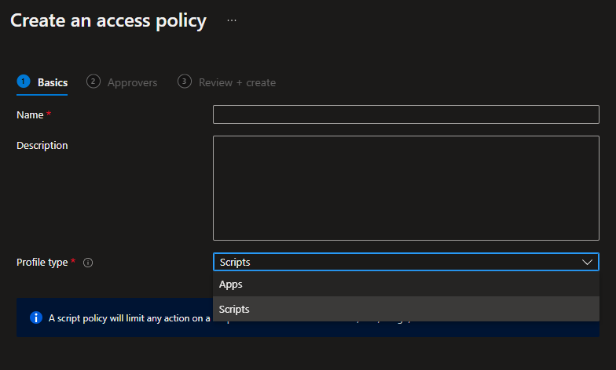Screen dimensions: 616x370
Task: Click inside the Description text area
Action: pyautogui.click(x=405, y=187)
